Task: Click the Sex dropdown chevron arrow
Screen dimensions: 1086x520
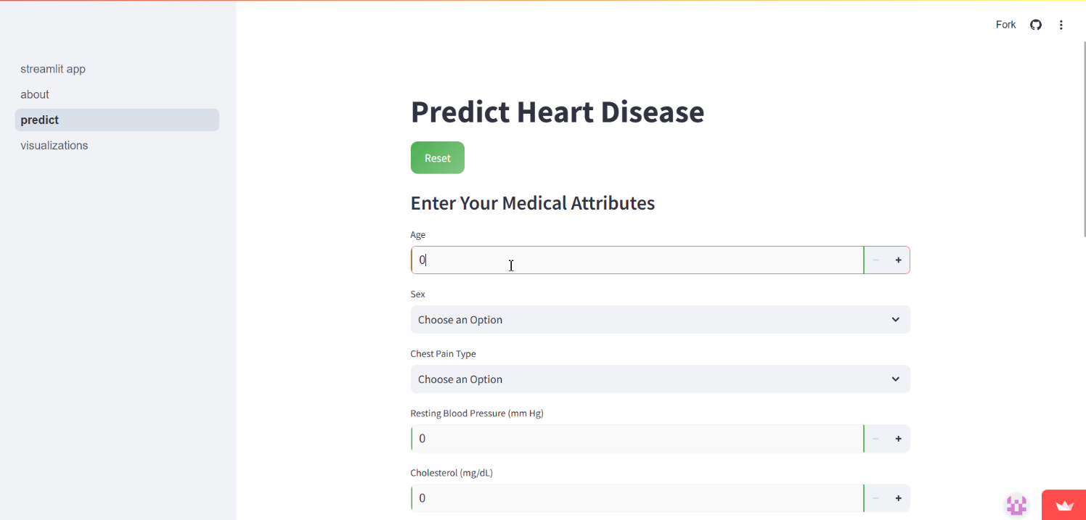Action: point(896,320)
